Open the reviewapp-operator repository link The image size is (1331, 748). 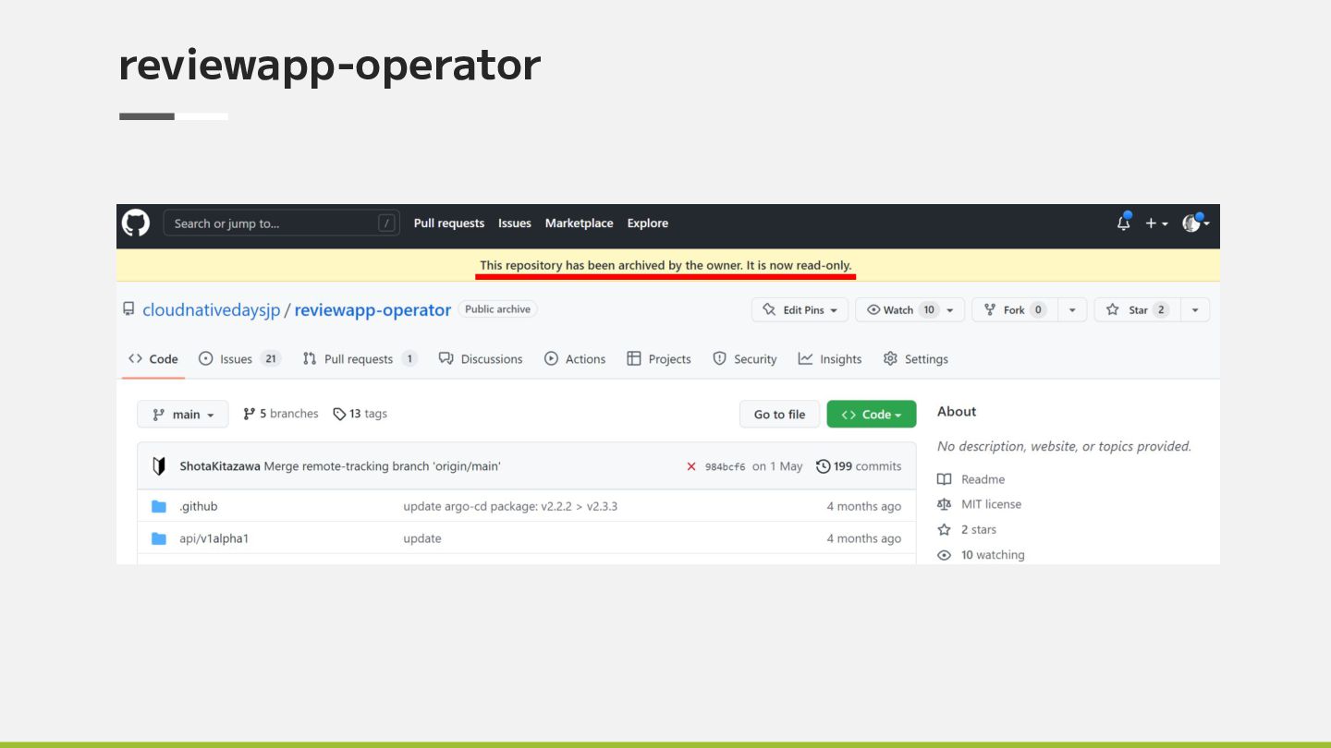[x=372, y=310]
